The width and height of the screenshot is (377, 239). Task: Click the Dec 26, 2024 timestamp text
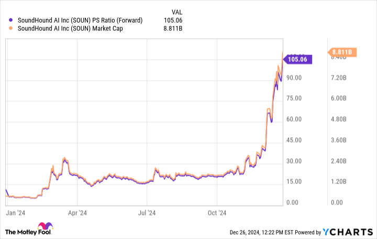pyautogui.click(x=261, y=232)
